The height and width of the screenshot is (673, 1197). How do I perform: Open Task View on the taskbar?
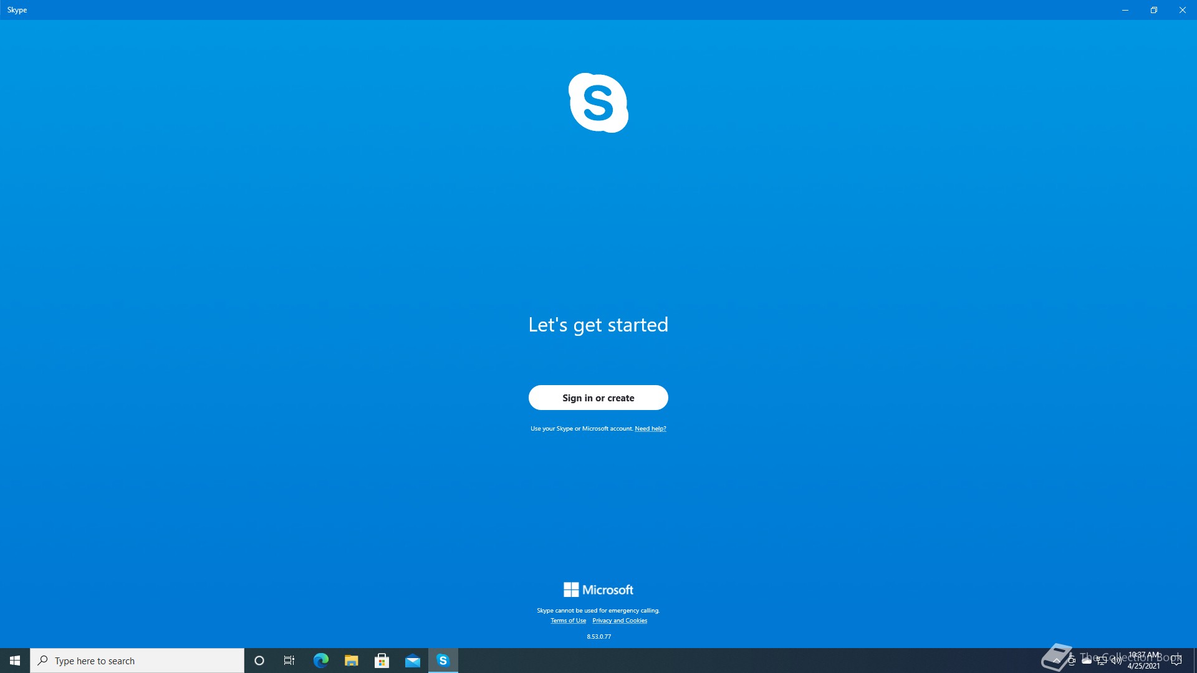tap(289, 661)
